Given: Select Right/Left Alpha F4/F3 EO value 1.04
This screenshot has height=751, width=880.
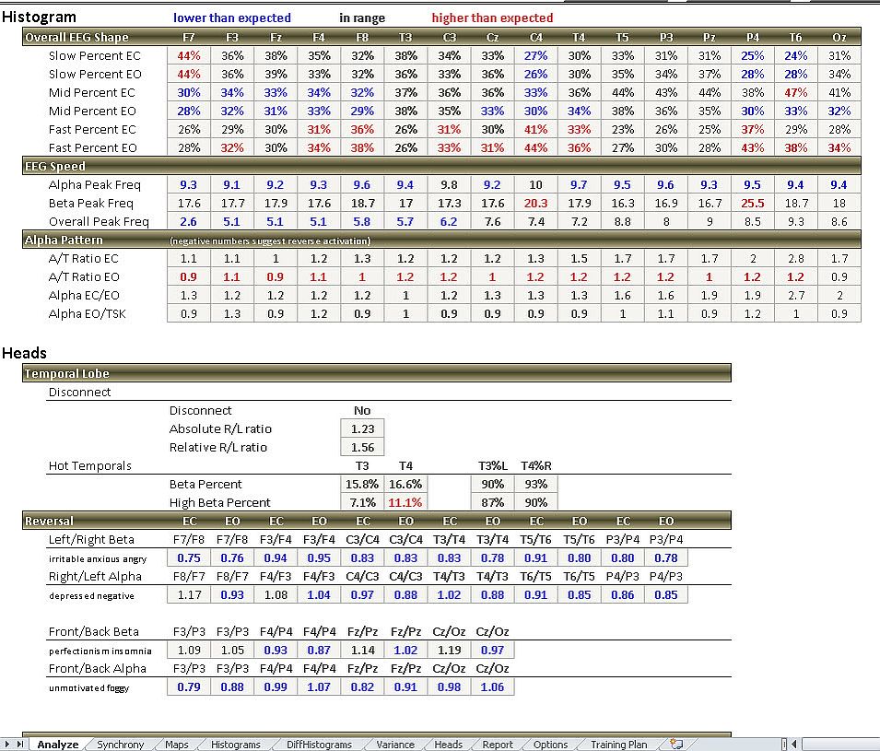Looking at the screenshot, I should point(319,595).
